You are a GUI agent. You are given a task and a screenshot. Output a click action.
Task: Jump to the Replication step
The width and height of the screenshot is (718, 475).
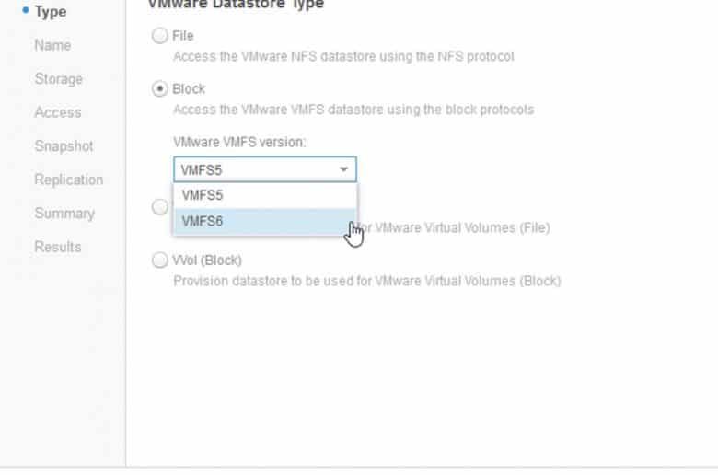[69, 180]
